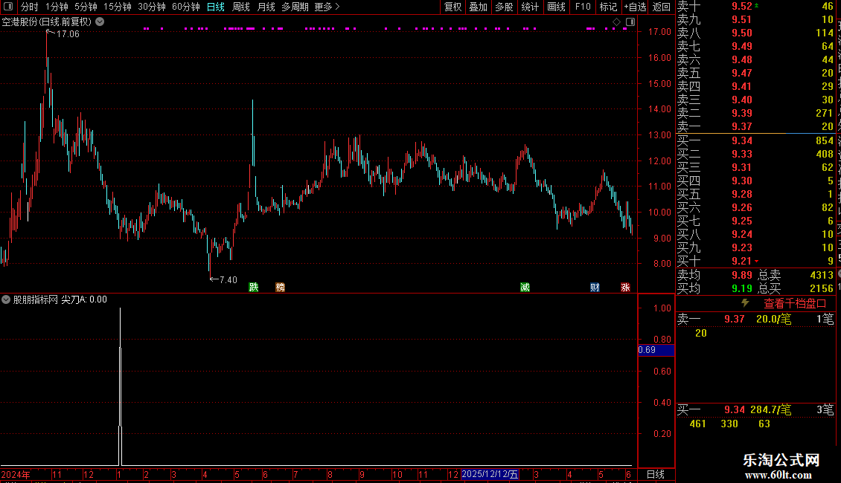Image resolution: width=841 pixels, height=483 pixels.
Task: Click the 20.0/笔 sell queue value
Action: point(773,319)
